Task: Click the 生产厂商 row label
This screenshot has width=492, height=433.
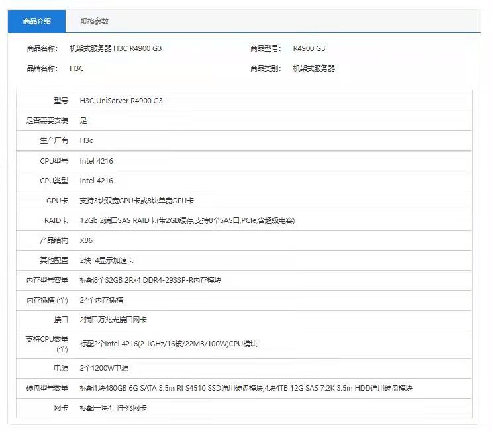Action: coord(54,140)
